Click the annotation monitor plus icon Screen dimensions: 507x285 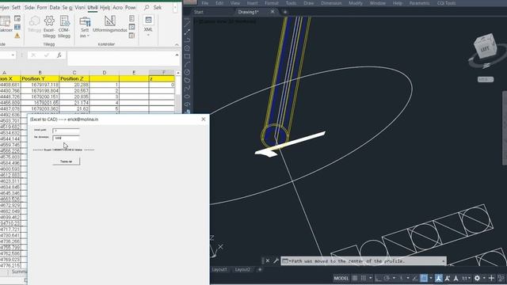tap(491, 278)
